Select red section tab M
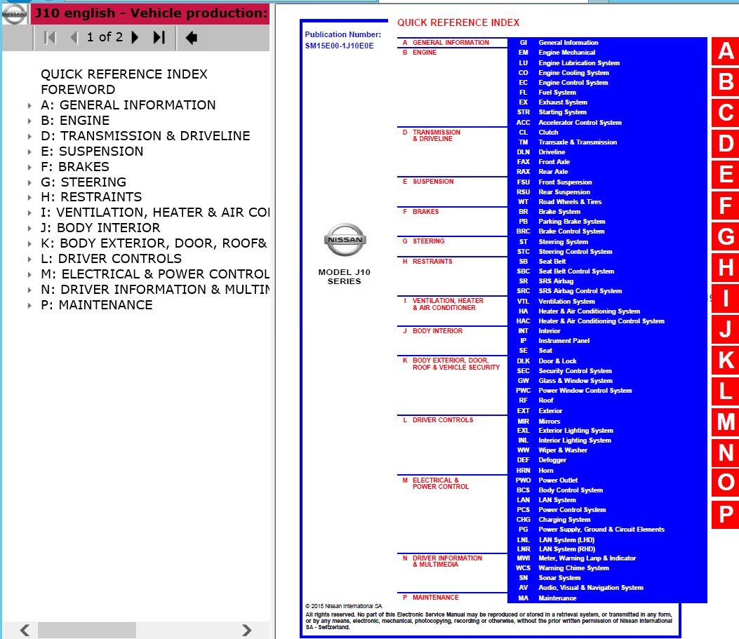This screenshot has height=639, width=739. 726,422
